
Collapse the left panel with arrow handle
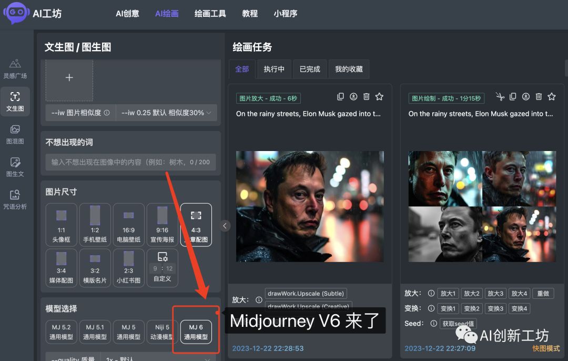(225, 226)
